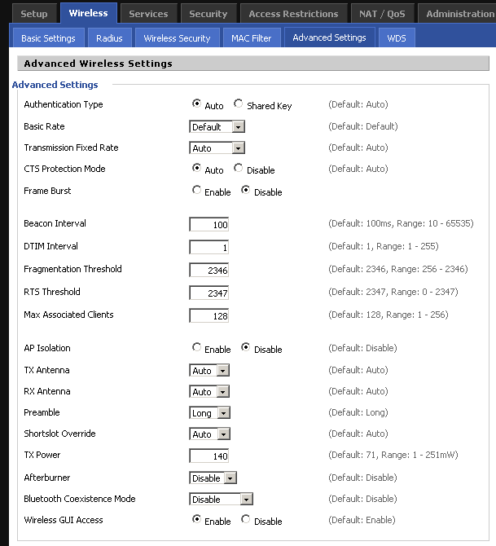Set CTS Protection Mode to Auto

(196, 168)
